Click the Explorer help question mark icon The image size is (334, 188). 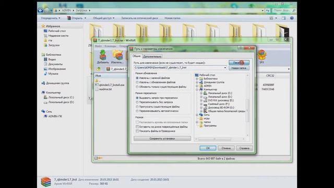point(292,18)
